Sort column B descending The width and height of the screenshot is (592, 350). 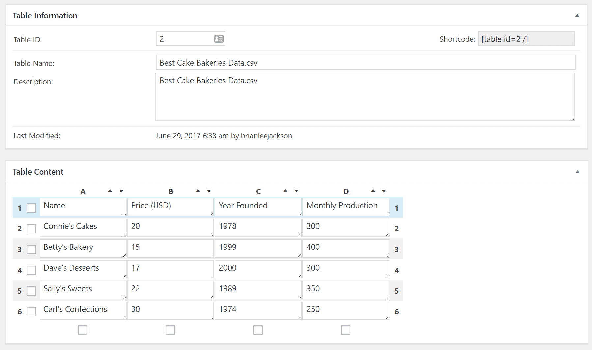209,191
